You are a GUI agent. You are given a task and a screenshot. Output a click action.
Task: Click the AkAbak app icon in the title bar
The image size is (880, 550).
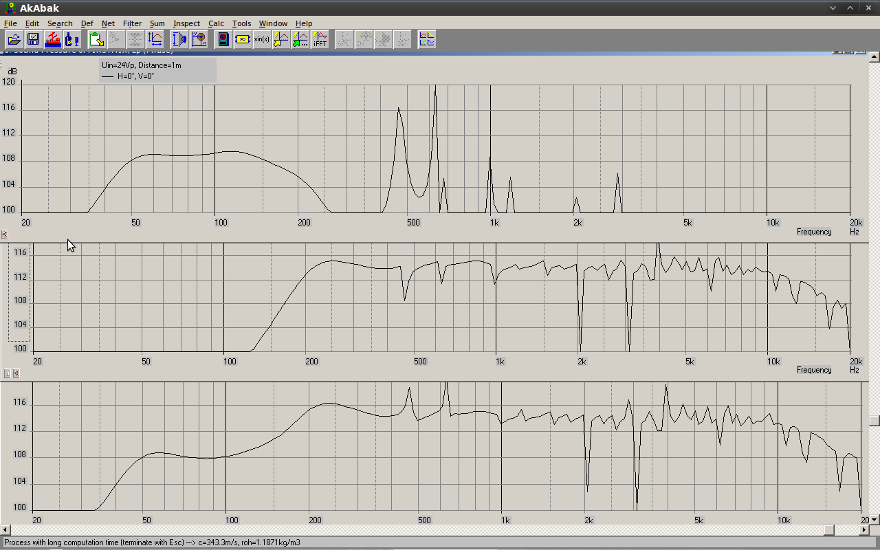tap(10, 8)
